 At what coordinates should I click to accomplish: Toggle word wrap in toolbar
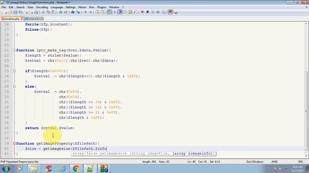click(x=110, y=12)
